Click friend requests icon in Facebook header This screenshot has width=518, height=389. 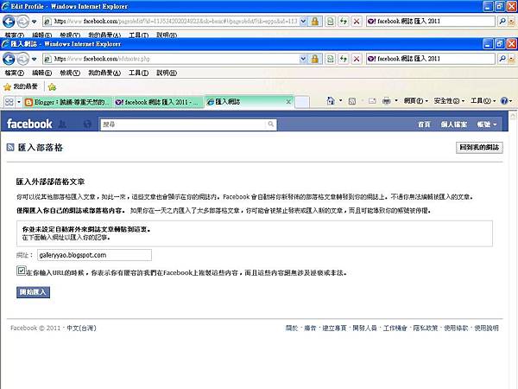point(62,124)
